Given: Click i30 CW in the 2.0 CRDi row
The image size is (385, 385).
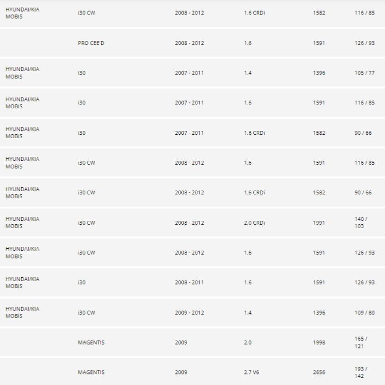Looking at the screenshot, I should pos(87,223).
